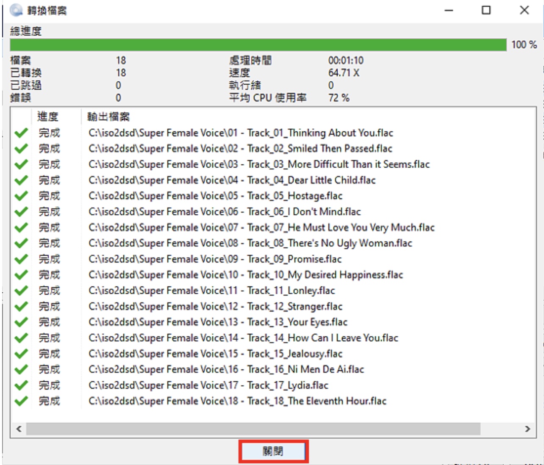
Task: Click the green total progress bar
Action: 258,45
